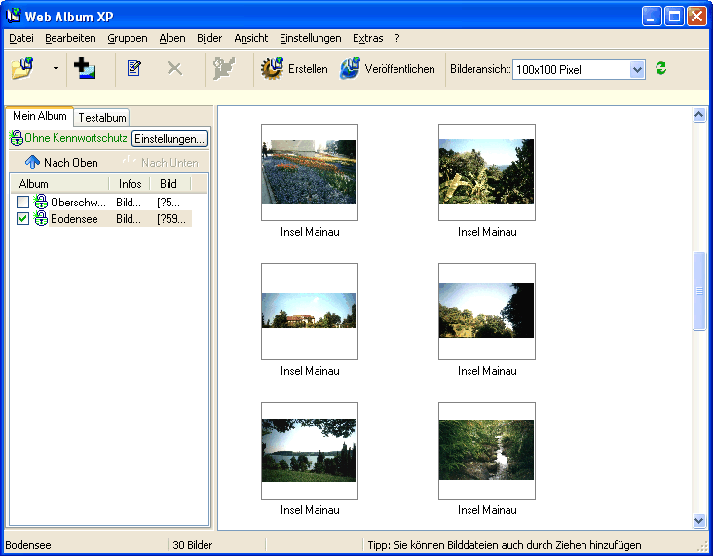Check the Oberschw... album checkbox
The height and width of the screenshot is (556, 713).
[x=22, y=202]
